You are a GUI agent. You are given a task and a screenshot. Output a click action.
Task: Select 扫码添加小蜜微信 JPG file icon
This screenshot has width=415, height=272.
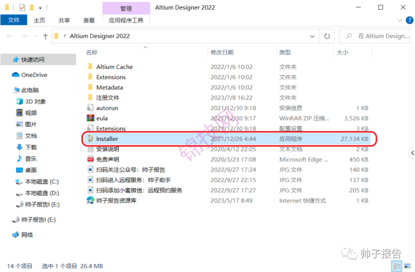pos(90,190)
